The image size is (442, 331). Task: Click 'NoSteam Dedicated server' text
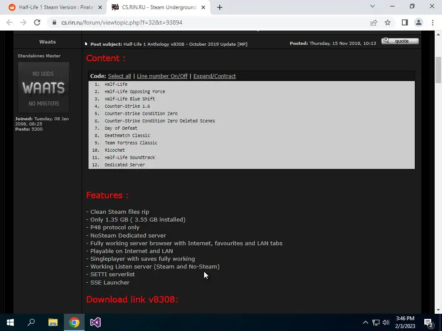click(128, 235)
